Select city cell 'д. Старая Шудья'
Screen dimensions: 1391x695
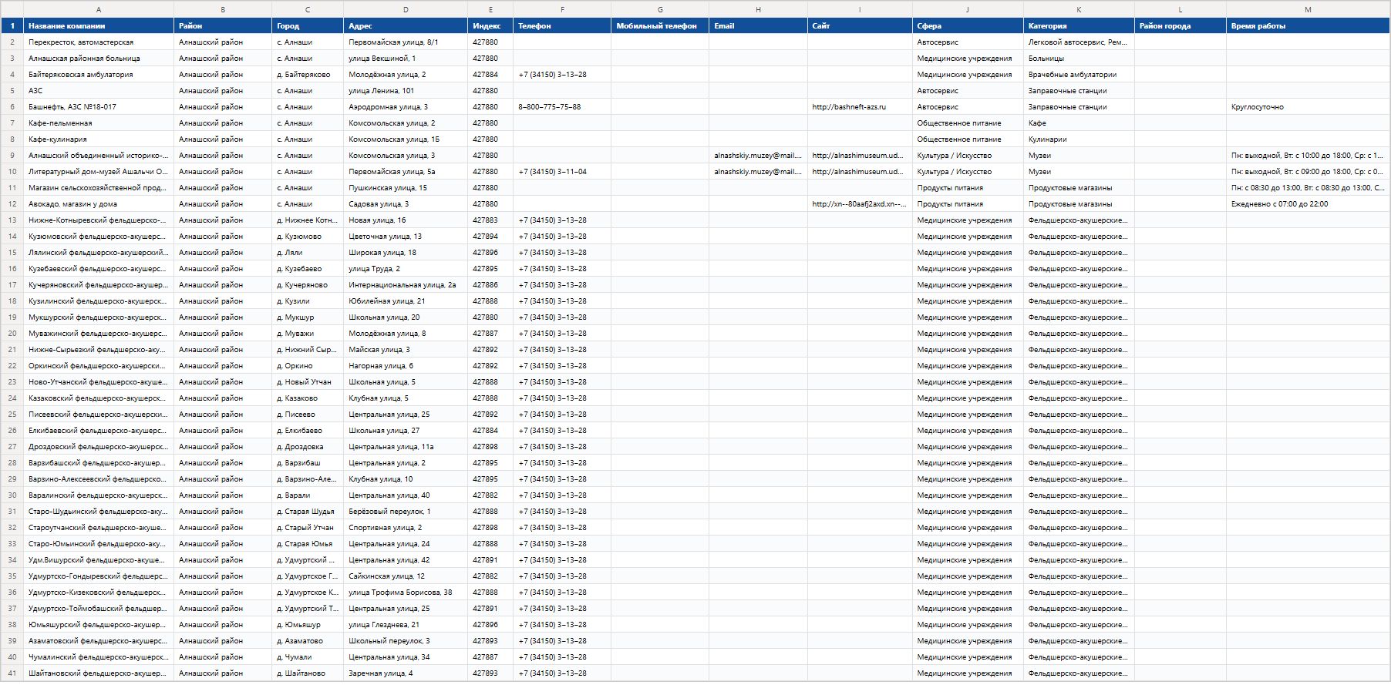(x=308, y=512)
